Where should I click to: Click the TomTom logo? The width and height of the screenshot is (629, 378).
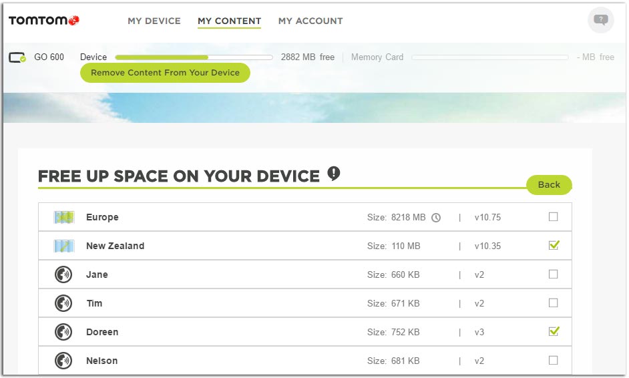[x=44, y=21]
